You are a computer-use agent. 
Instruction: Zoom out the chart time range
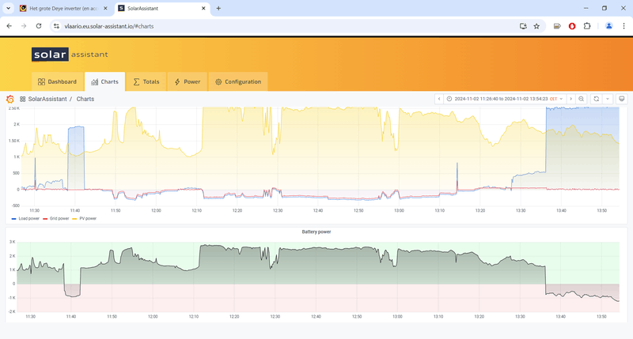click(582, 99)
